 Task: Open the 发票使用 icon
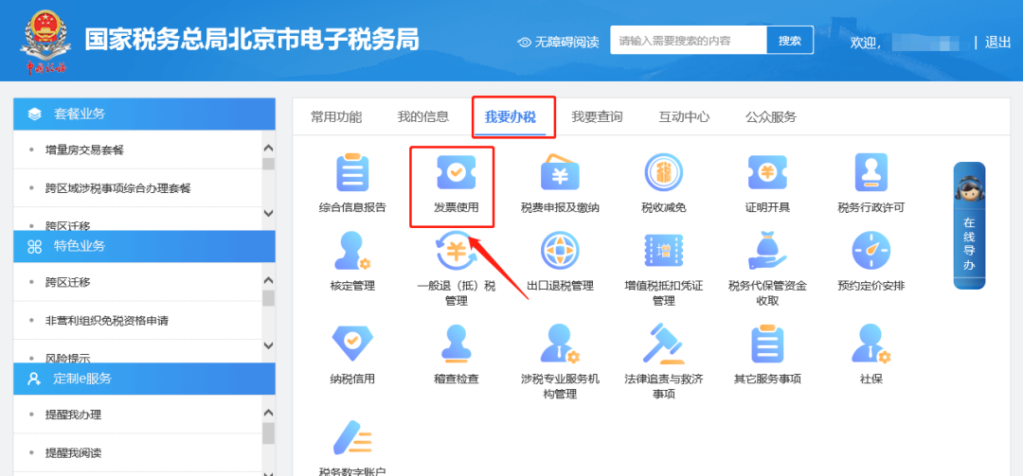456,173
